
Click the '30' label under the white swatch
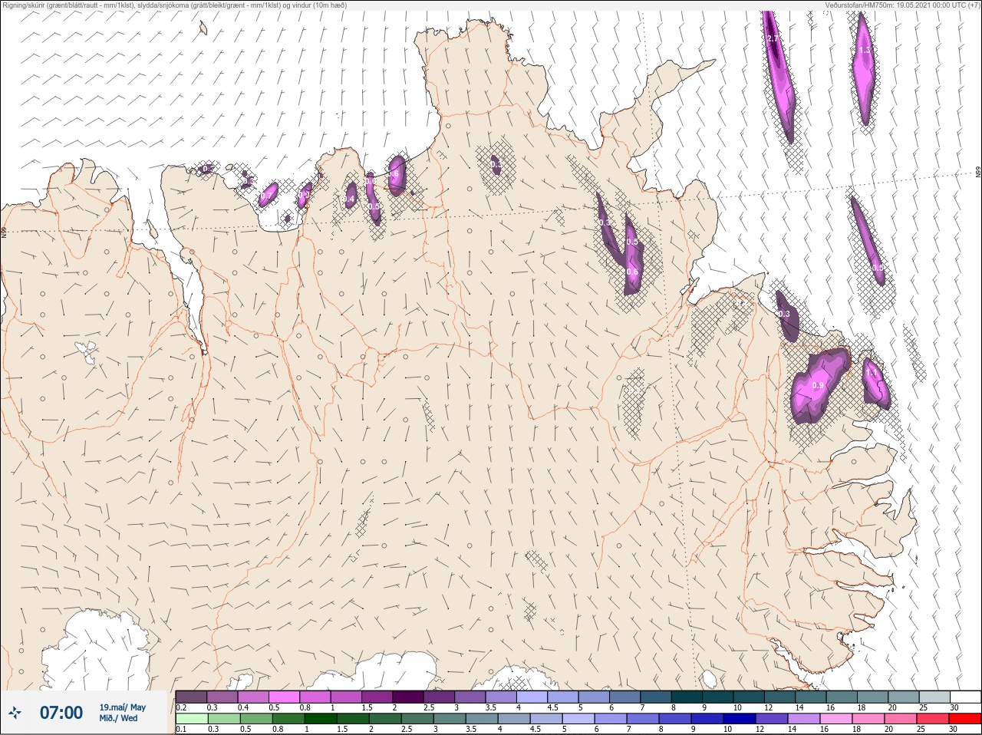(954, 707)
